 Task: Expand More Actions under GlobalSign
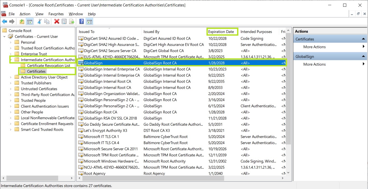314,64
